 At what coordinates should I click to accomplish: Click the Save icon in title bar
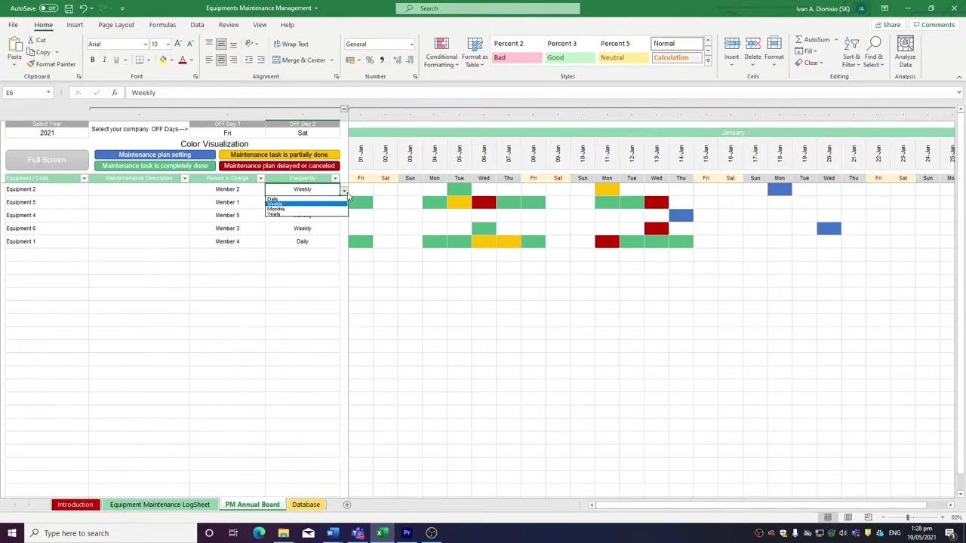(69, 8)
